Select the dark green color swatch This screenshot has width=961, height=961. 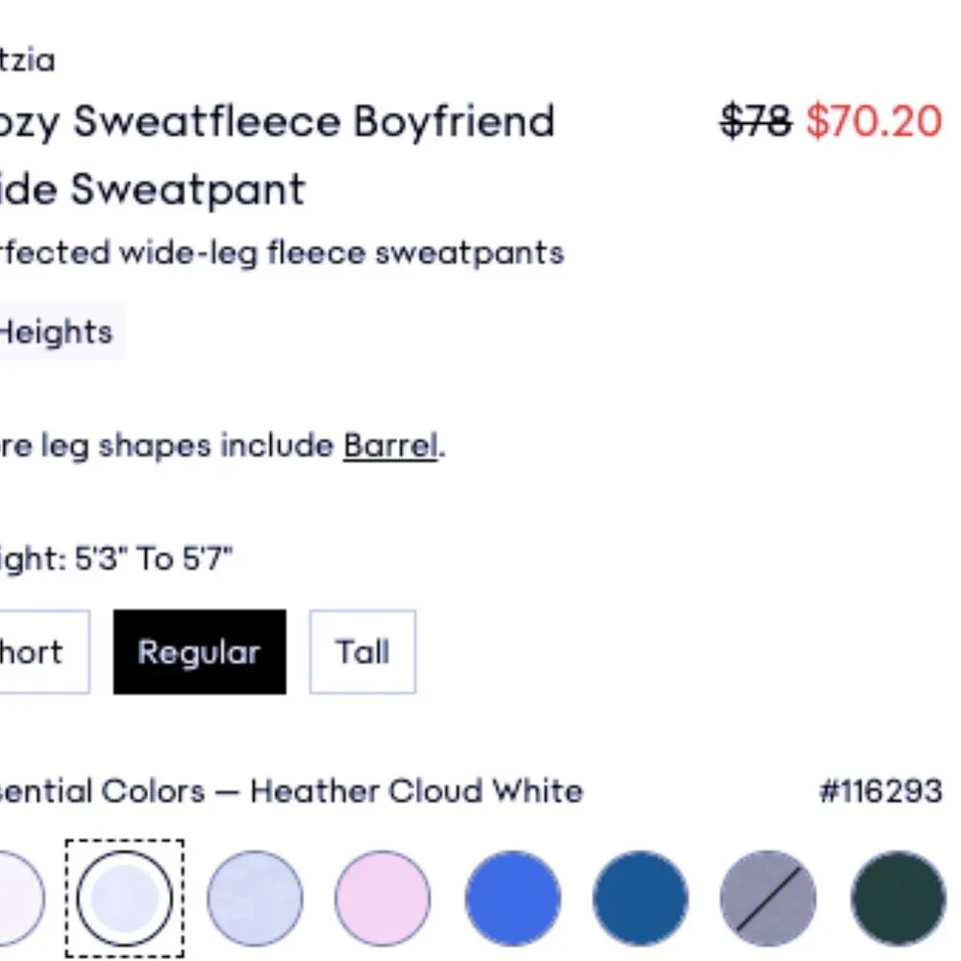point(896,897)
